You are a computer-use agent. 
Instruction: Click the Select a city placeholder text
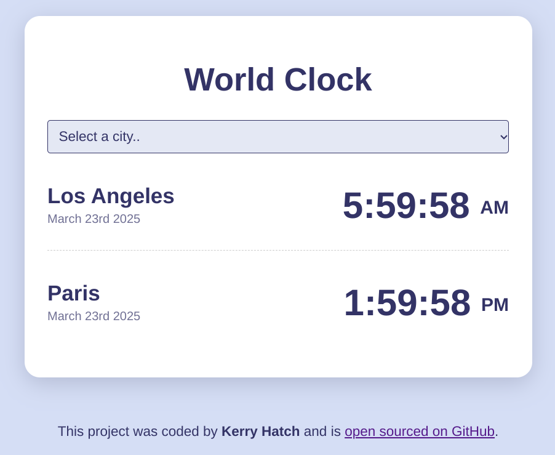click(98, 136)
